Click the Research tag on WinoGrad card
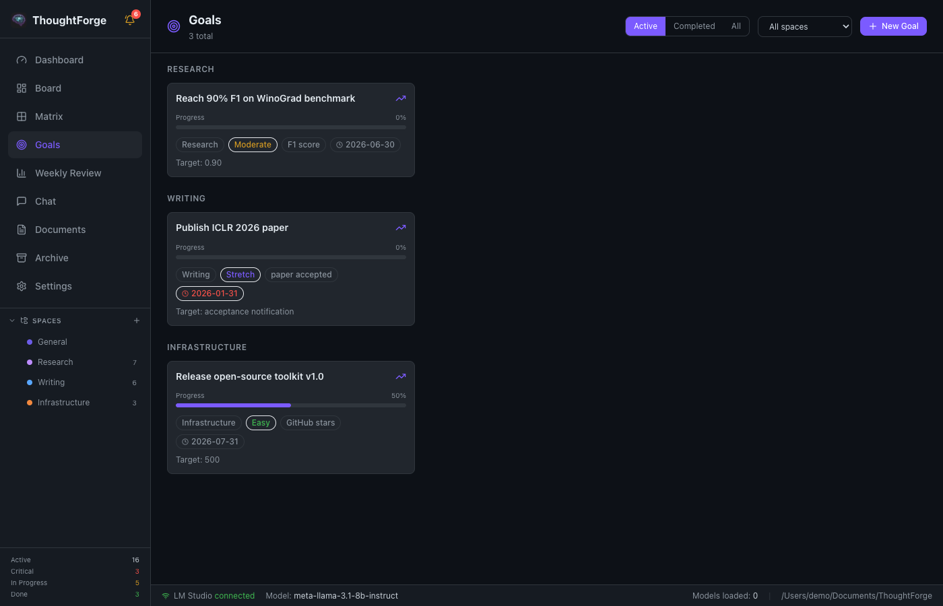 click(x=200, y=145)
